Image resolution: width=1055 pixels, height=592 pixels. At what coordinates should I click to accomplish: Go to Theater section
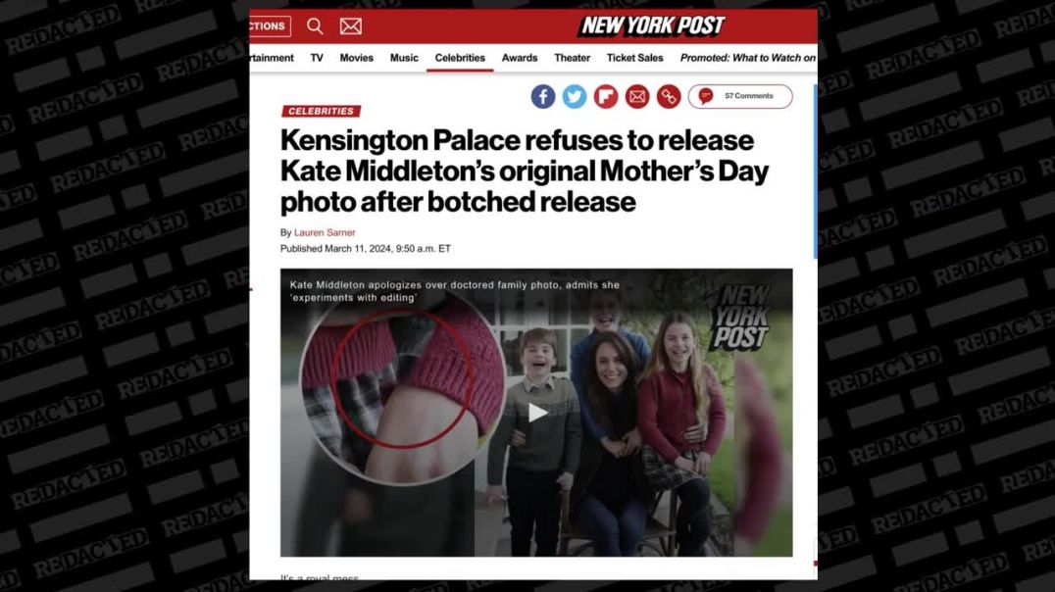point(573,58)
